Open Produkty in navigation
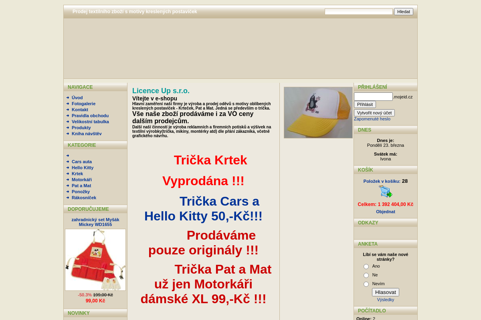481x320 pixels. click(x=81, y=128)
